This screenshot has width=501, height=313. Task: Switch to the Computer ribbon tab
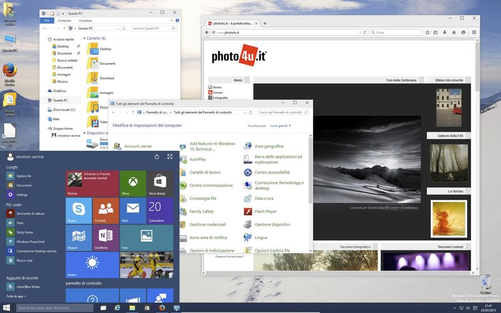coord(65,21)
